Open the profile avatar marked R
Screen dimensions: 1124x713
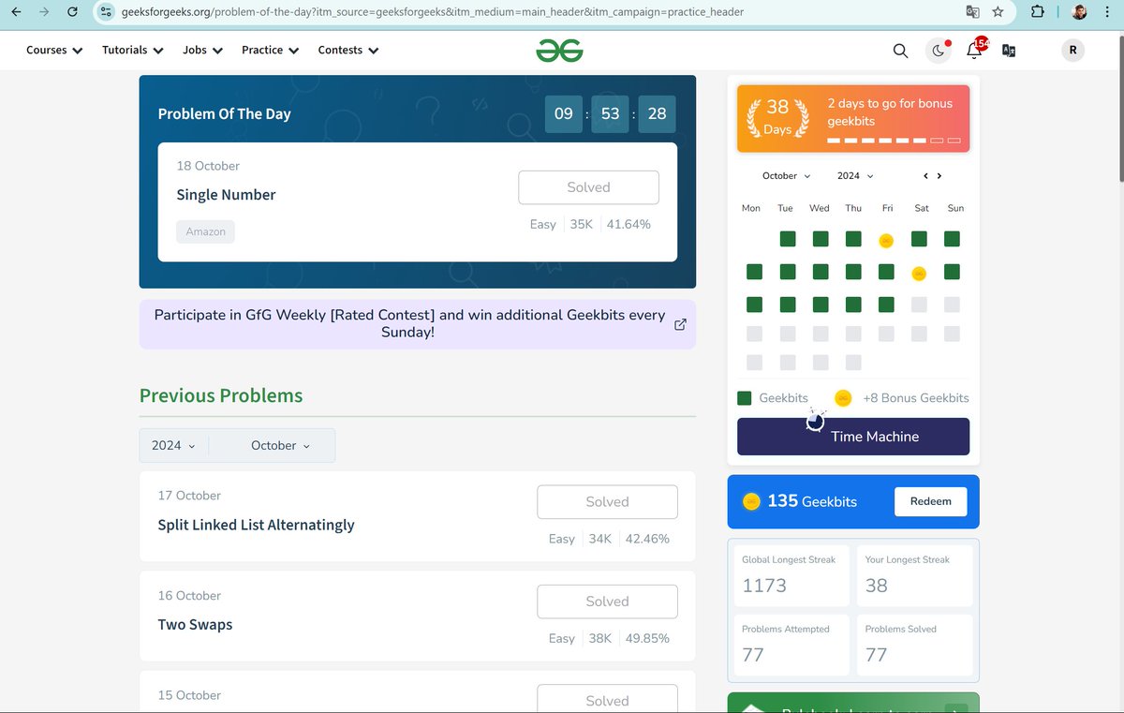pyautogui.click(x=1072, y=50)
